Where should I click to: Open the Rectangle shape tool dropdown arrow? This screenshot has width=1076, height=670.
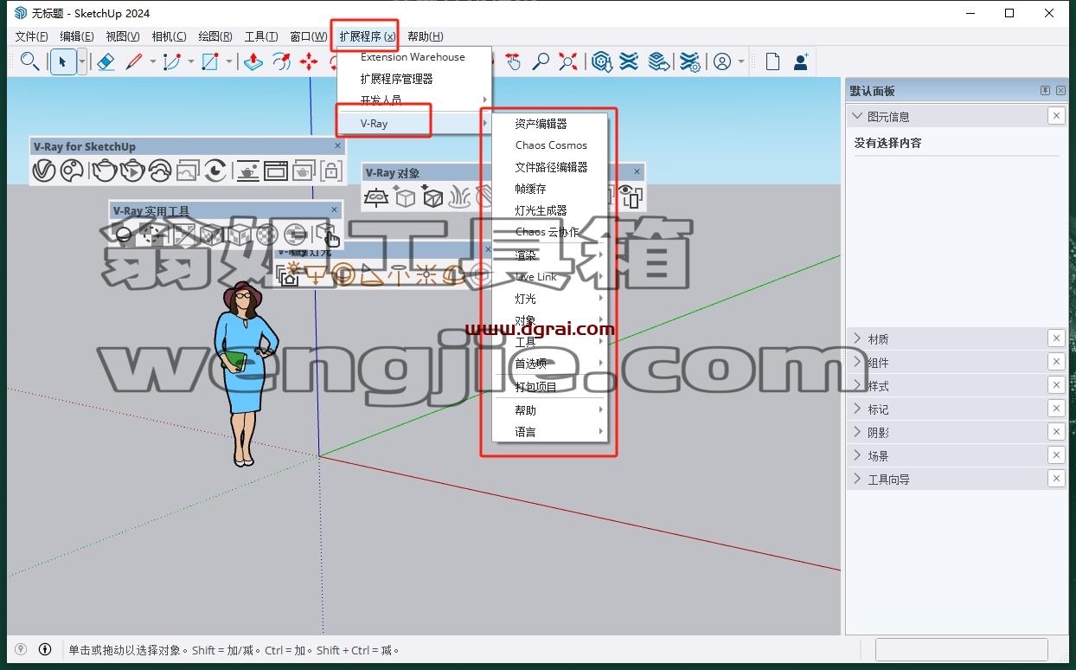(x=228, y=61)
